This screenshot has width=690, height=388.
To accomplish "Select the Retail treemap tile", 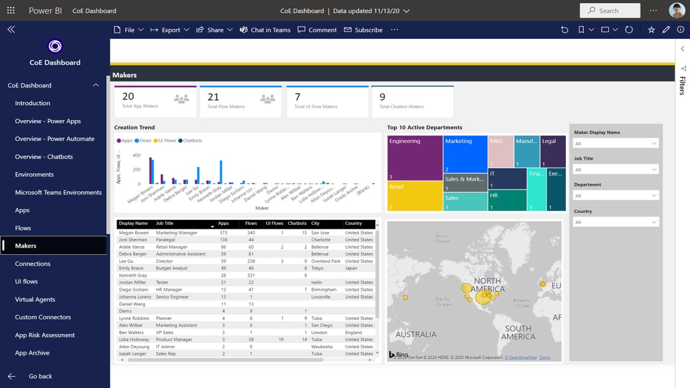I will [x=415, y=196].
